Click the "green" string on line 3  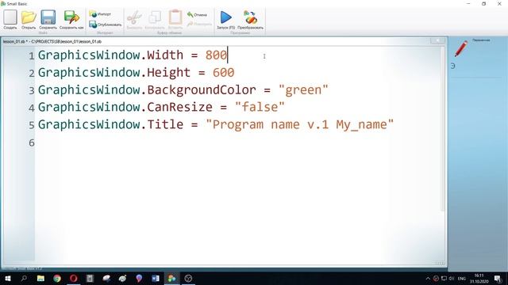[x=303, y=89]
